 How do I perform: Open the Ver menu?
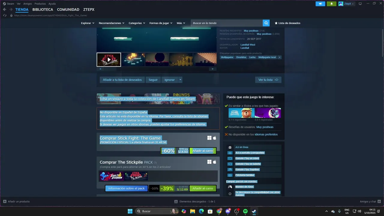tap(19, 4)
